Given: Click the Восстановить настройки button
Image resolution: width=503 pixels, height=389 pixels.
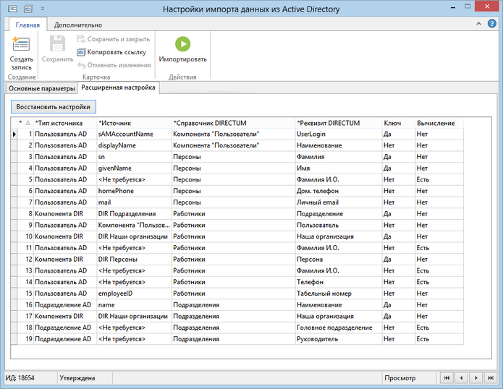Looking at the screenshot, I should 54,107.
